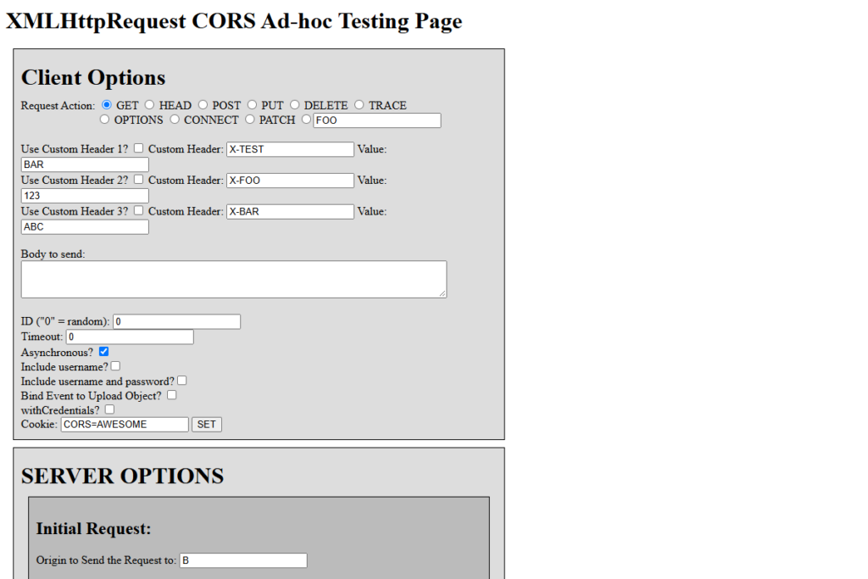Click the page title heading text
The image size is (868, 579).
point(234,21)
